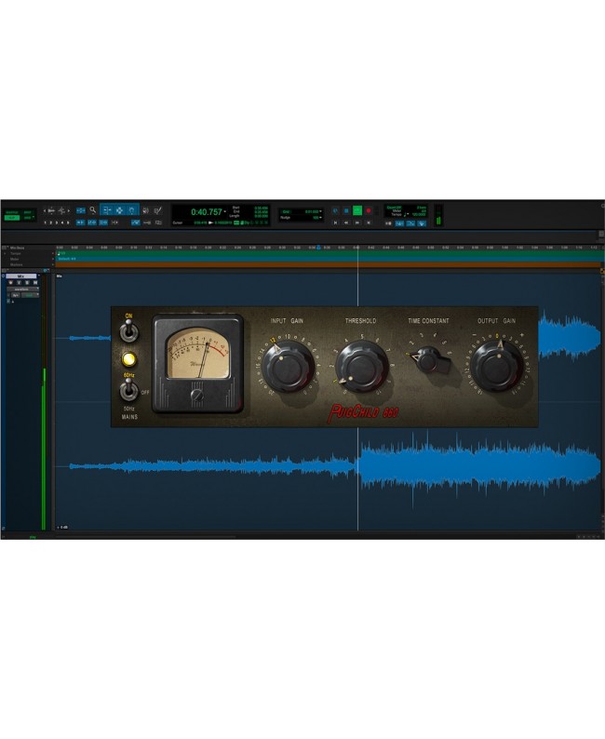
Task: Open the Mix track automation mode dropdown
Action: point(30,295)
